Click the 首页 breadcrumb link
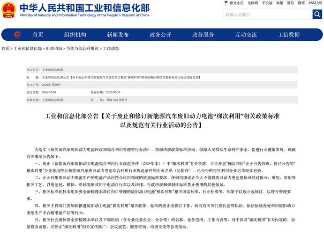 5,49
